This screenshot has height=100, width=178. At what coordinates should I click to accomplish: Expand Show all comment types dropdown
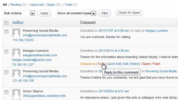point(76,13)
